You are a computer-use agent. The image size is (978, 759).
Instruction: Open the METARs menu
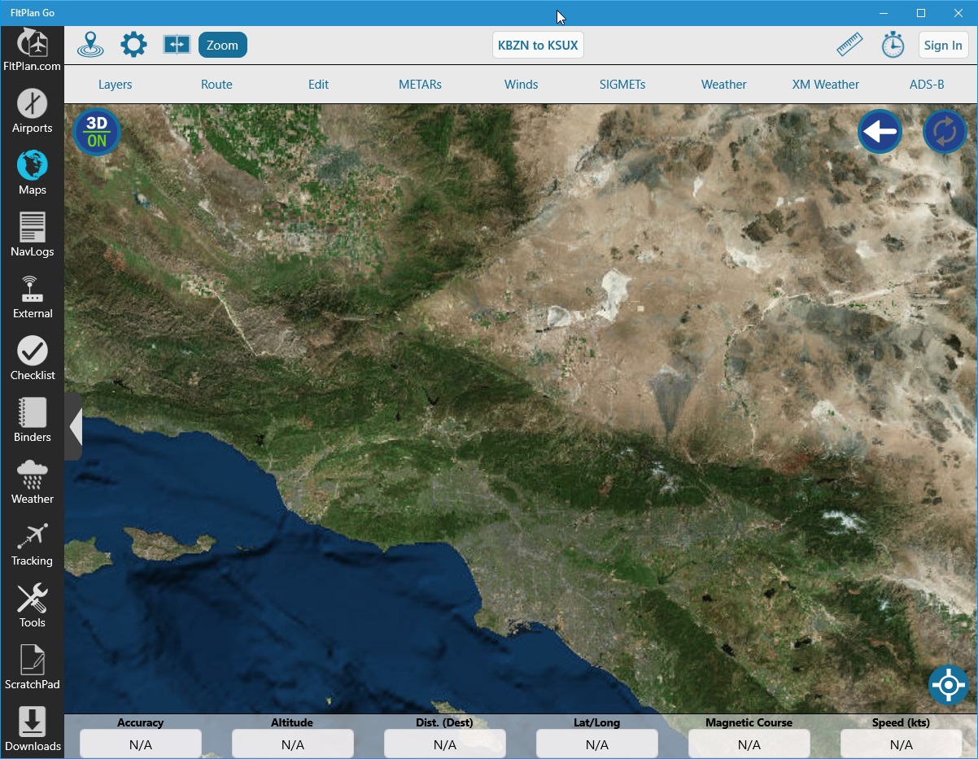[x=420, y=84]
